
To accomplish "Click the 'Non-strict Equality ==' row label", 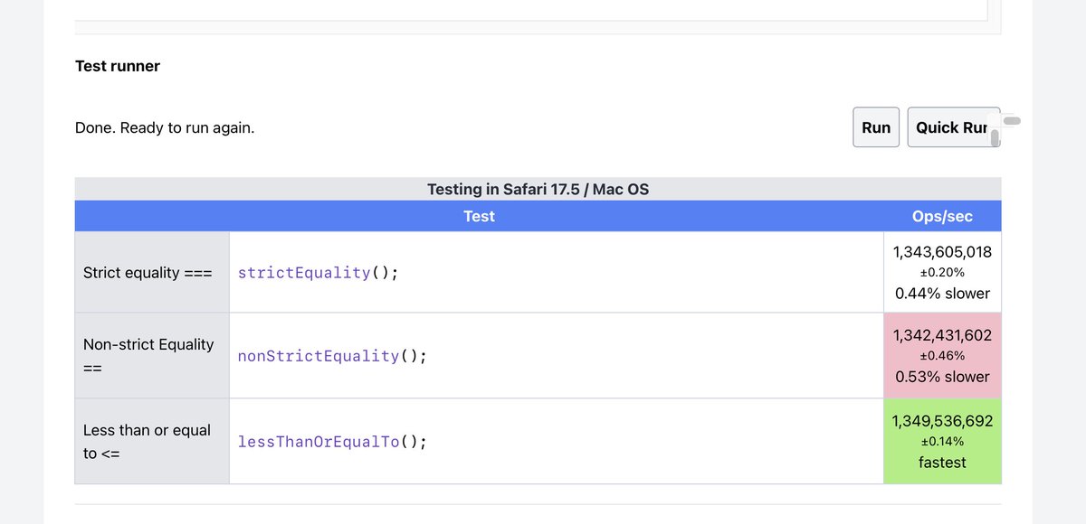I will coord(148,356).
